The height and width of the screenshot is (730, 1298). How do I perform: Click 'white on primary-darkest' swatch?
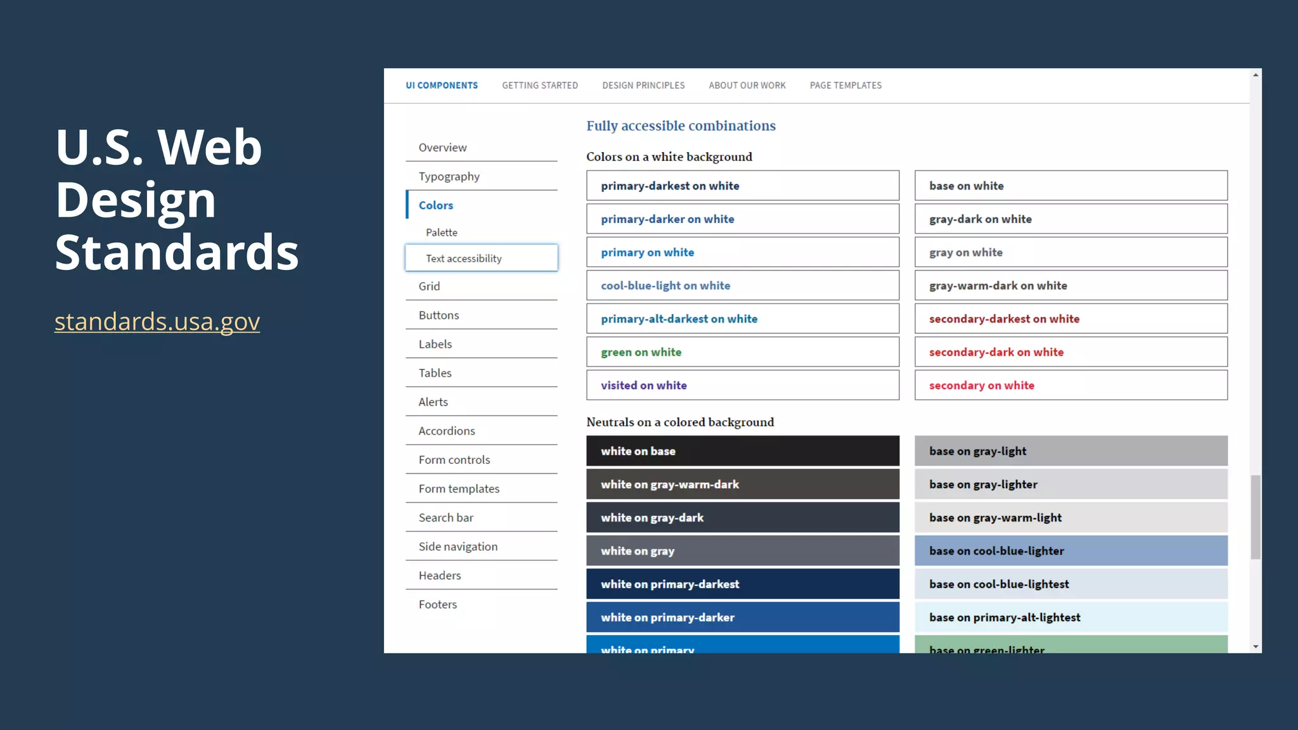pos(743,584)
